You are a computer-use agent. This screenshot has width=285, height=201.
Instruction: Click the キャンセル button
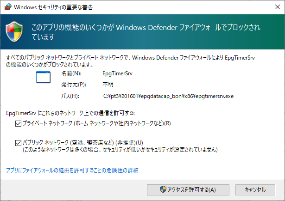[x=255, y=190]
